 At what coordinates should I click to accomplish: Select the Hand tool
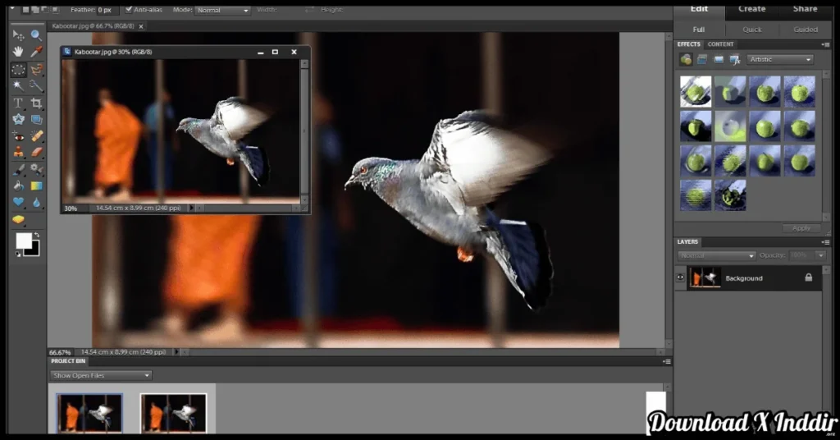(18, 53)
